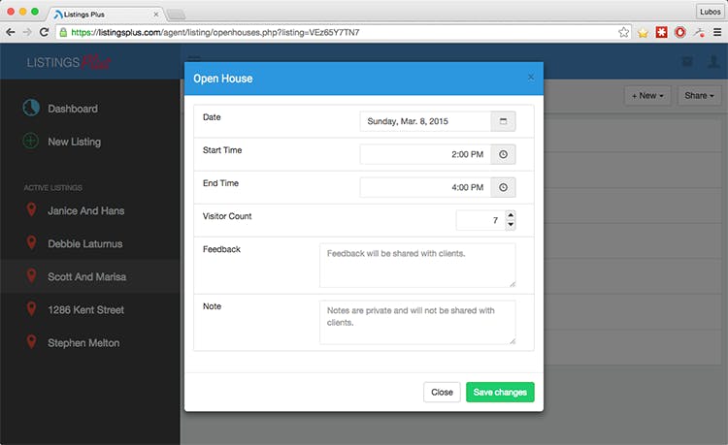Open the date picker calendar icon
The image size is (728, 445).
click(503, 121)
